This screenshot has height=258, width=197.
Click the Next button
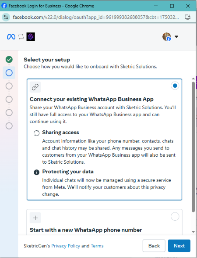(179, 246)
